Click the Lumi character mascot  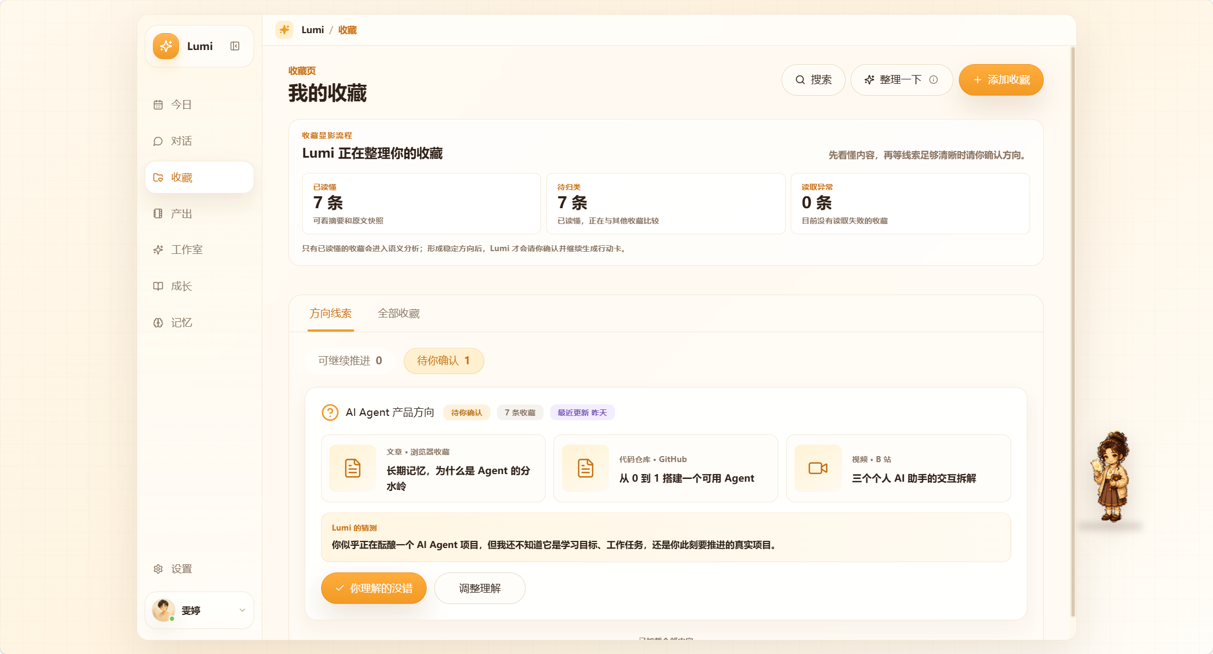(x=1111, y=477)
